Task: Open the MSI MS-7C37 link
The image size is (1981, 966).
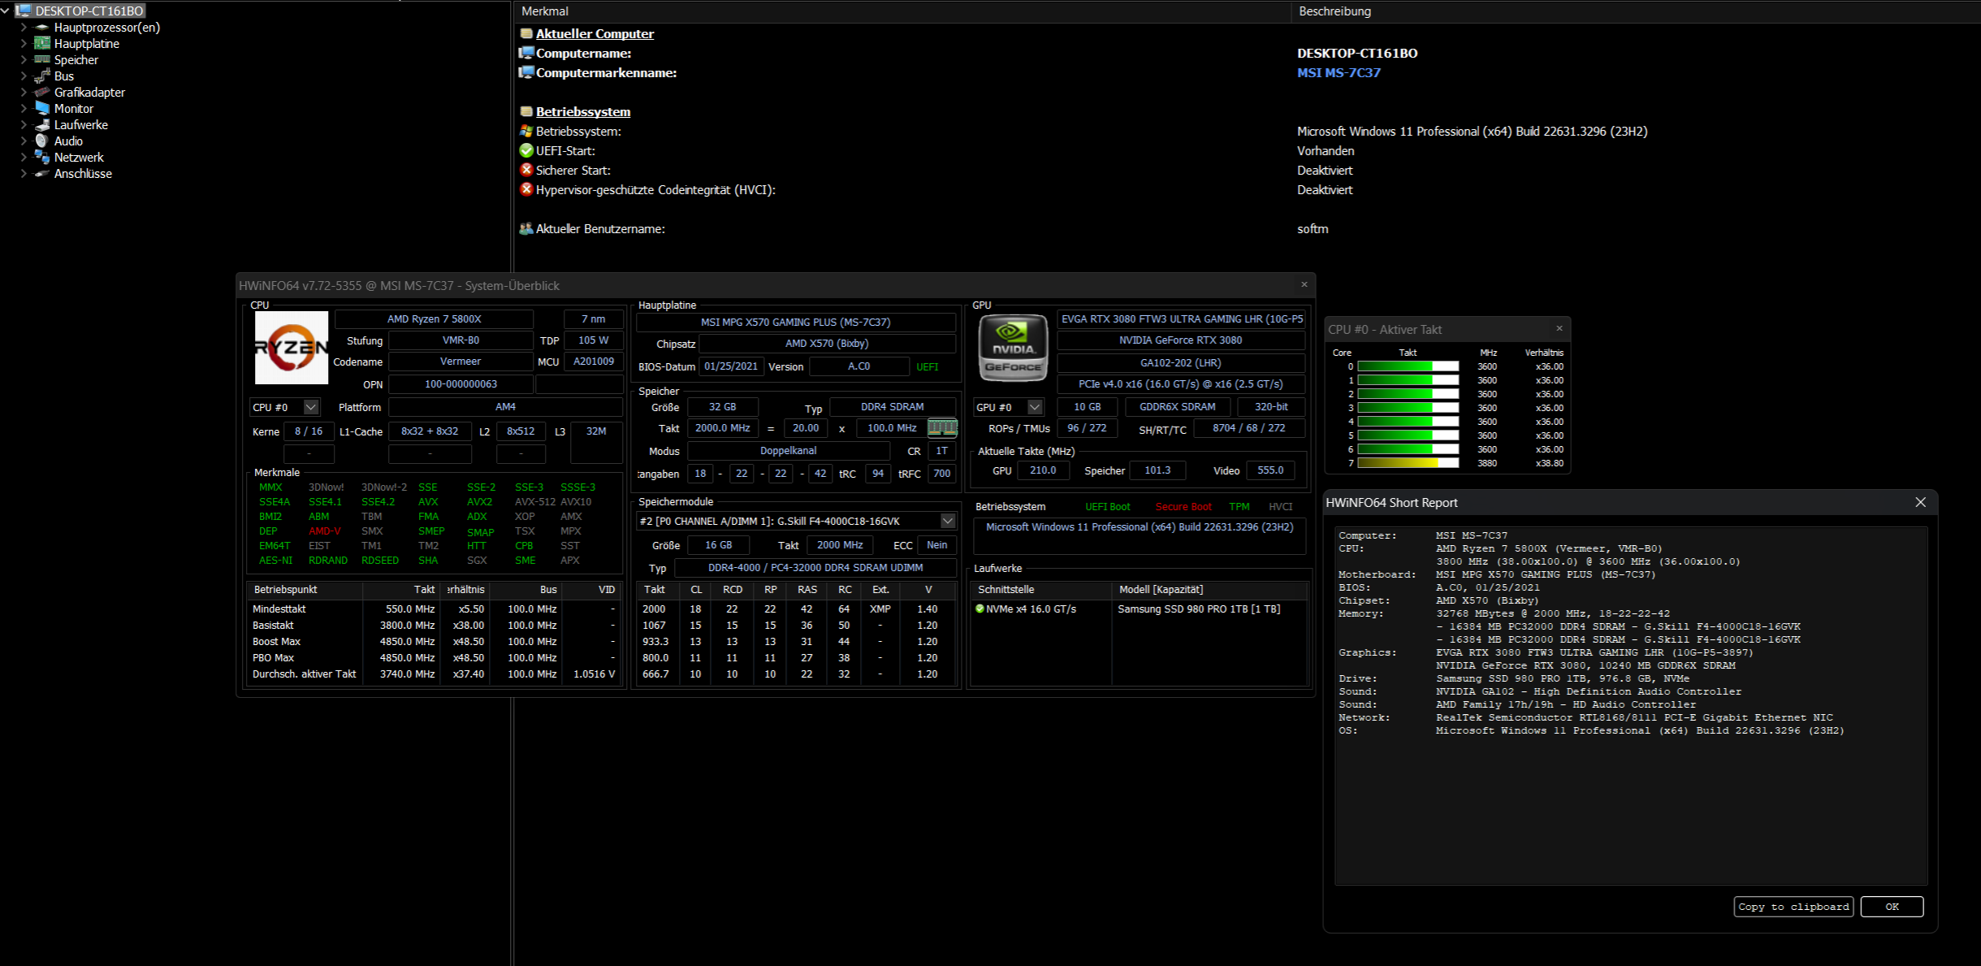Action: tap(1339, 72)
